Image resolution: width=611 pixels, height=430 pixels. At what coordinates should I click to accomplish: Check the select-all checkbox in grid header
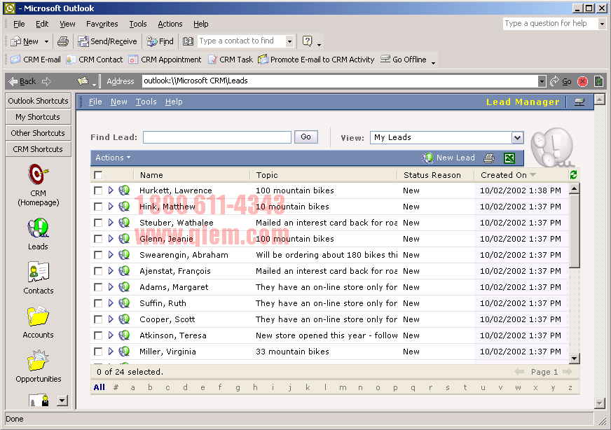pos(98,175)
